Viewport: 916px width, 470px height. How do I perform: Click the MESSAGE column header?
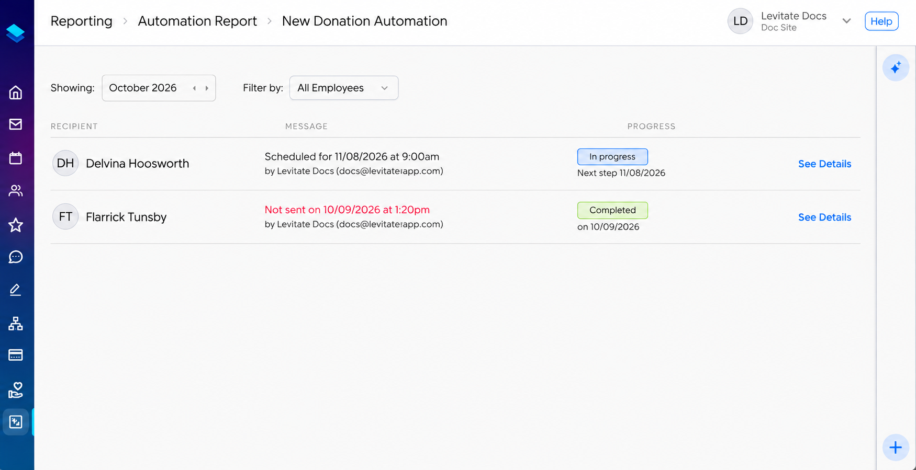point(306,127)
